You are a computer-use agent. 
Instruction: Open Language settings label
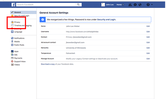click(x=18, y=32)
